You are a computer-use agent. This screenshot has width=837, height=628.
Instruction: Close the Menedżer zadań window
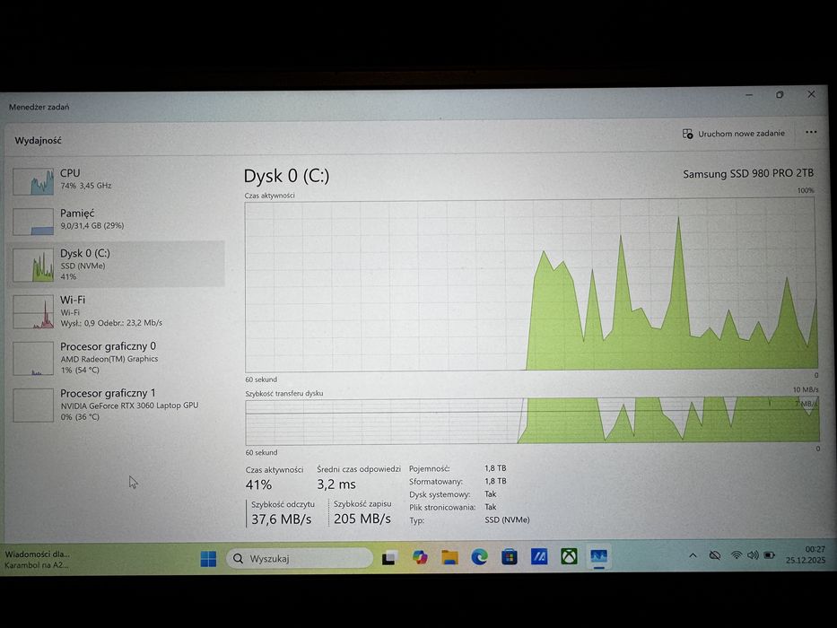point(811,94)
